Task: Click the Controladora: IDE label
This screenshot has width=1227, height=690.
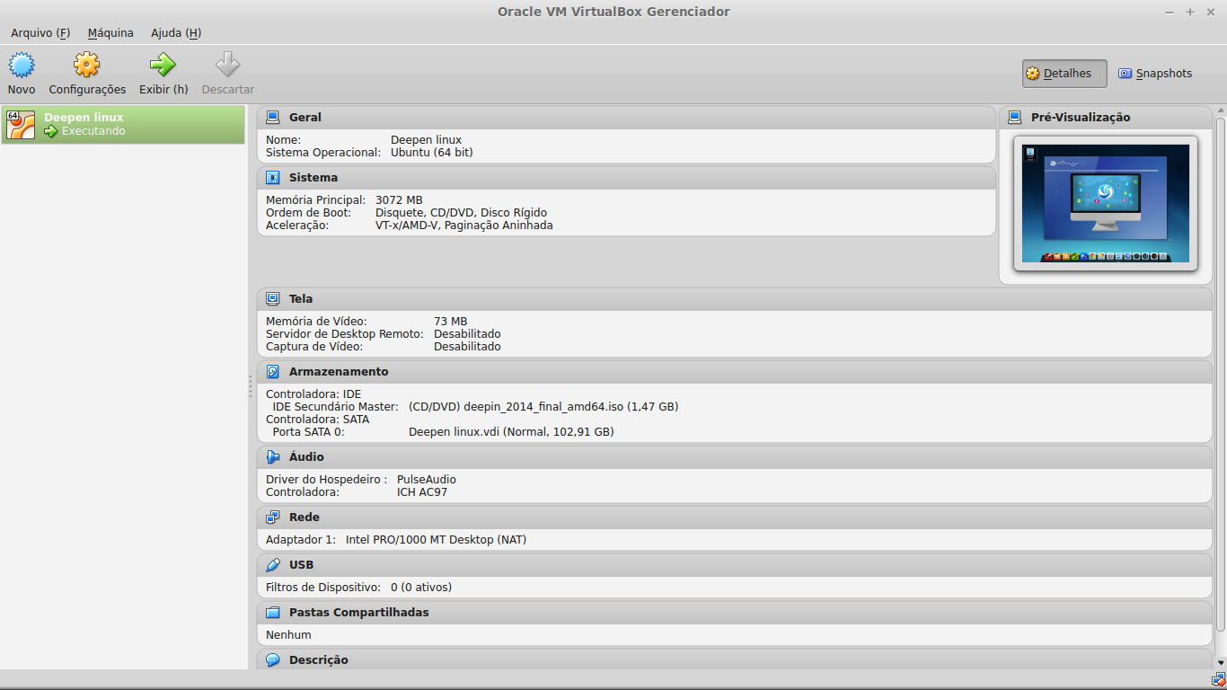Action: click(x=313, y=394)
